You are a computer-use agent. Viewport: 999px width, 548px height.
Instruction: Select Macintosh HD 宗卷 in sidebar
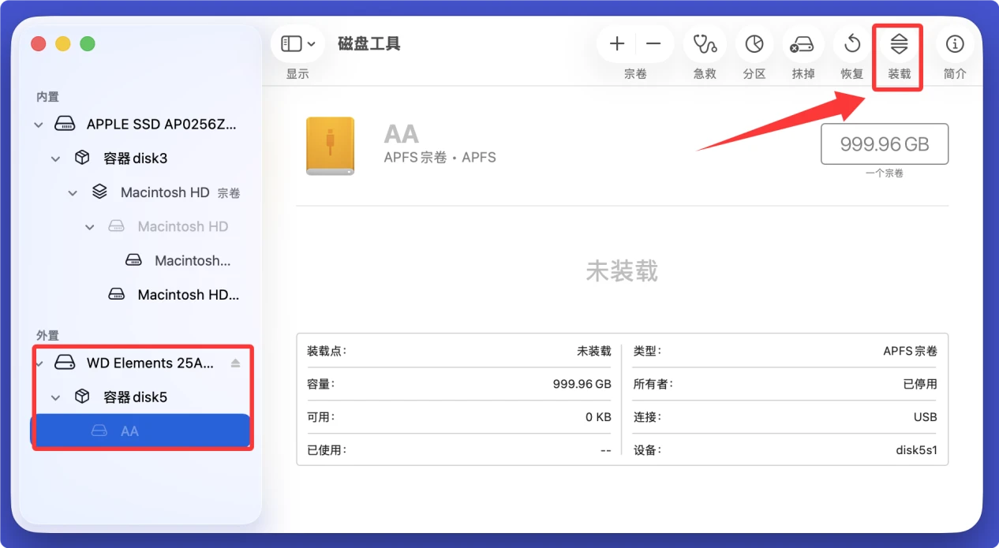tap(163, 192)
